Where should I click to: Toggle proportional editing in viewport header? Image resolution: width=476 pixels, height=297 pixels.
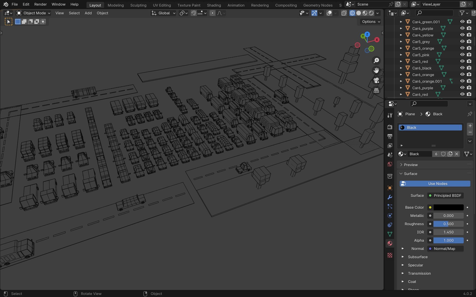pyautogui.click(x=212, y=13)
